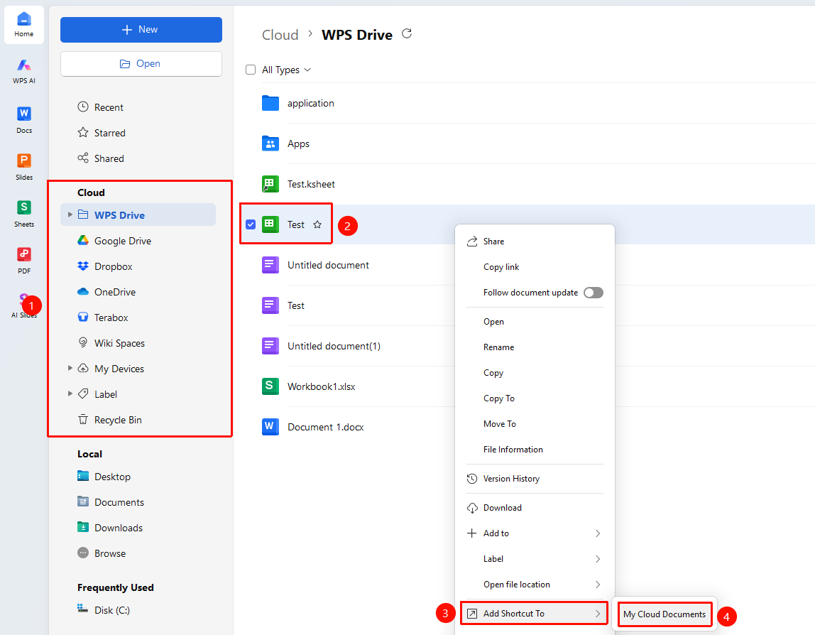Uncheck the selected Test file checkbox
815x635 pixels.
point(251,224)
